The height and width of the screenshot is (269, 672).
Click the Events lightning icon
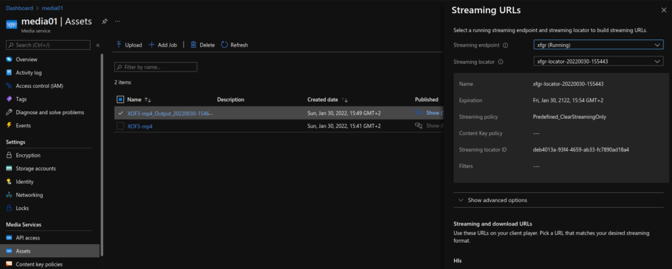coord(9,125)
